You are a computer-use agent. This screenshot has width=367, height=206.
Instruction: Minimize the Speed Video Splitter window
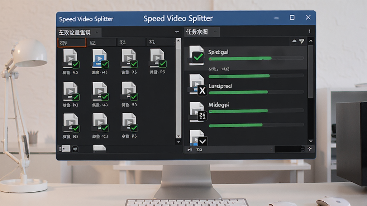click(276, 18)
